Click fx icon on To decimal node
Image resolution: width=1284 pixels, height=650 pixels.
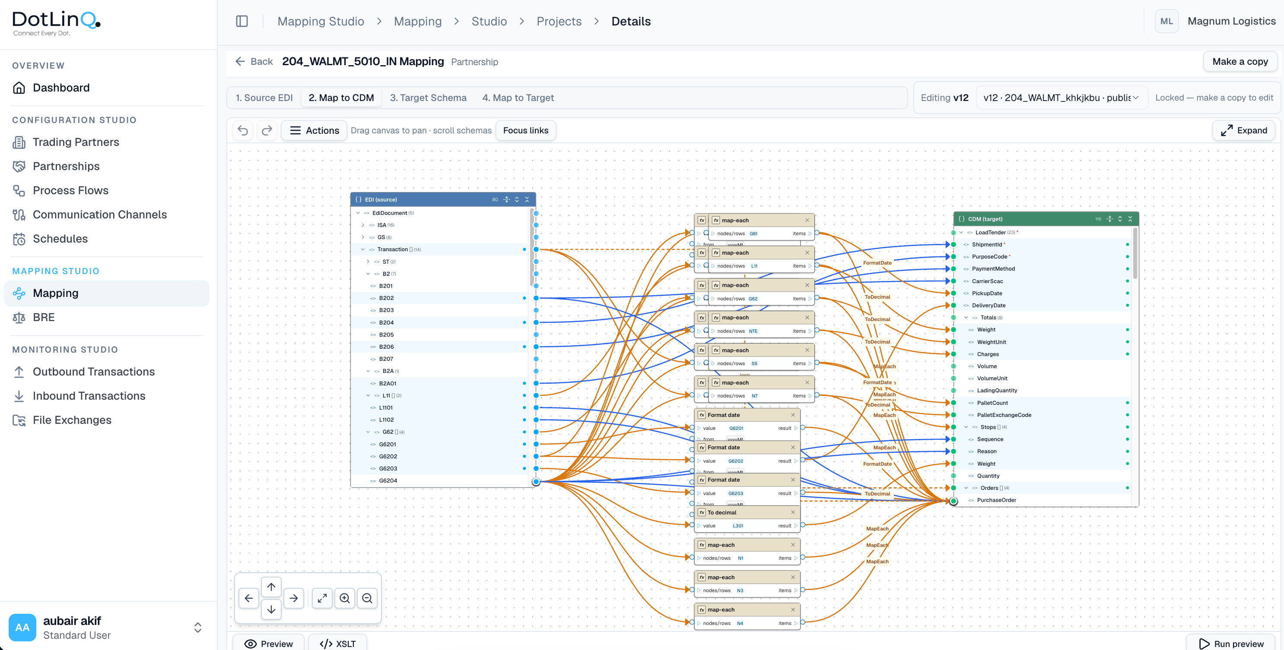click(702, 512)
